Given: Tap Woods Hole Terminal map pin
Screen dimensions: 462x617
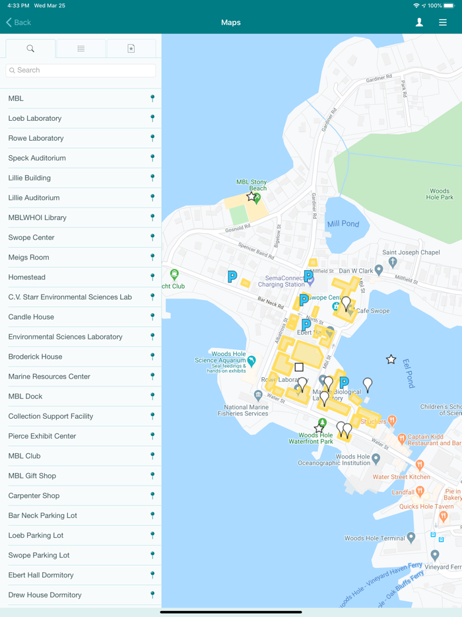Looking at the screenshot, I should (411, 537).
